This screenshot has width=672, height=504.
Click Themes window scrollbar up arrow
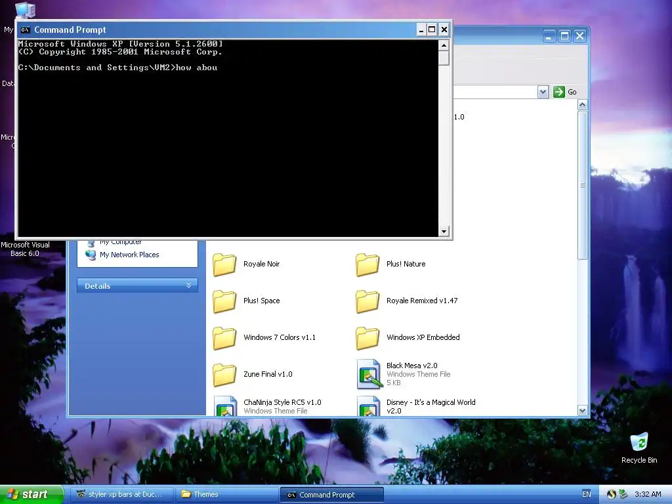coord(583,105)
